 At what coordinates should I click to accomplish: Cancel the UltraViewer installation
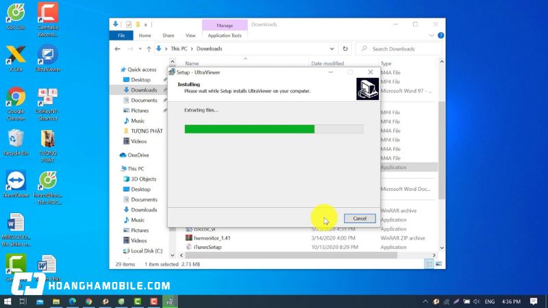360,218
